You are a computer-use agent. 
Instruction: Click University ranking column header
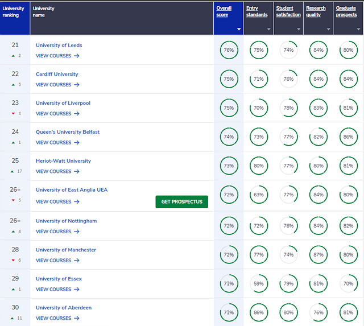pyautogui.click(x=15, y=18)
